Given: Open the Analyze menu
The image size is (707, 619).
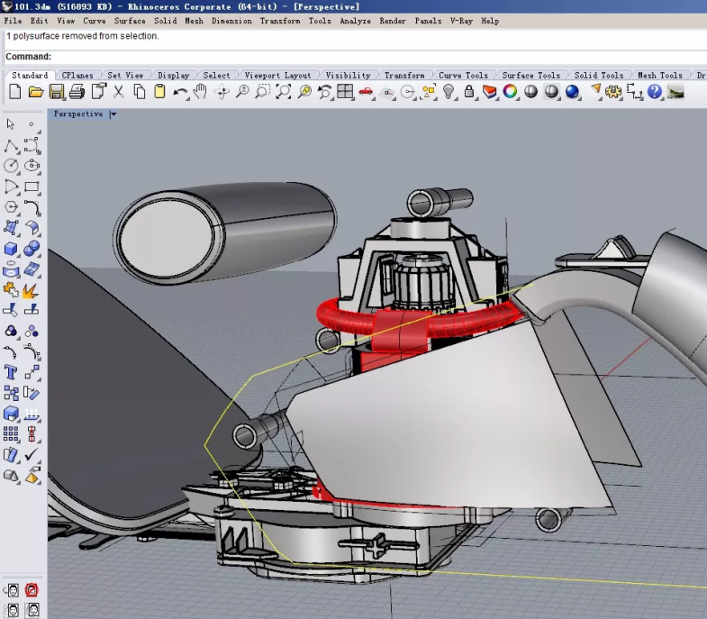Looking at the screenshot, I should [x=355, y=21].
